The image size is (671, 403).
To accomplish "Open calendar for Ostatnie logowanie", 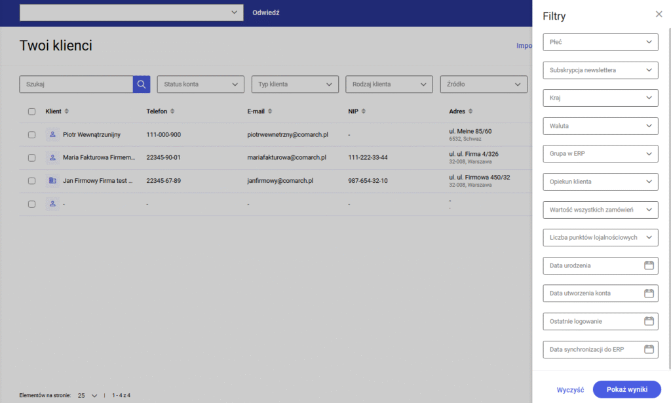I will coord(649,321).
